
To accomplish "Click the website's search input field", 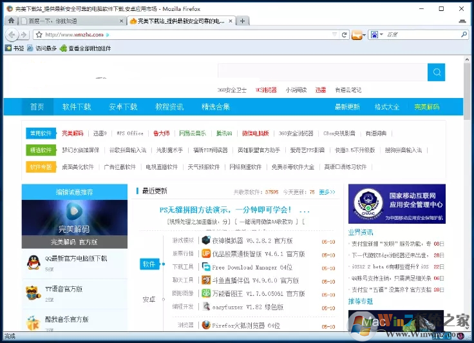I will point(322,72).
